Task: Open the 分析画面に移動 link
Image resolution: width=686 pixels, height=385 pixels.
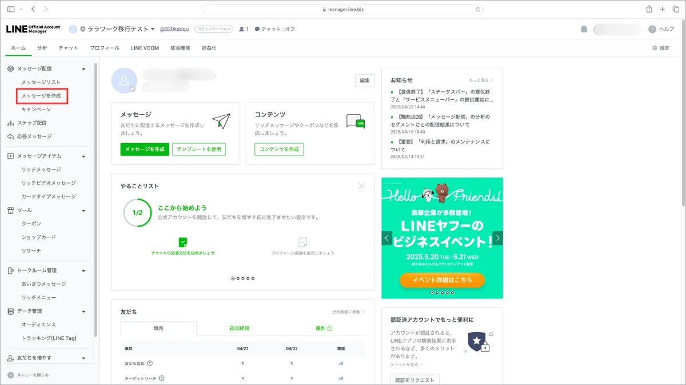Action: 348,312
